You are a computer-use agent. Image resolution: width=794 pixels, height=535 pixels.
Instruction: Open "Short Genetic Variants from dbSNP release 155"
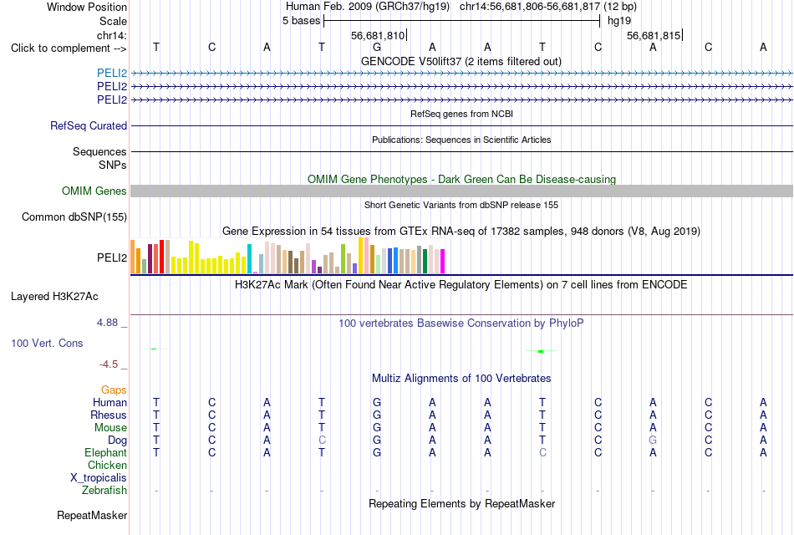point(461,205)
